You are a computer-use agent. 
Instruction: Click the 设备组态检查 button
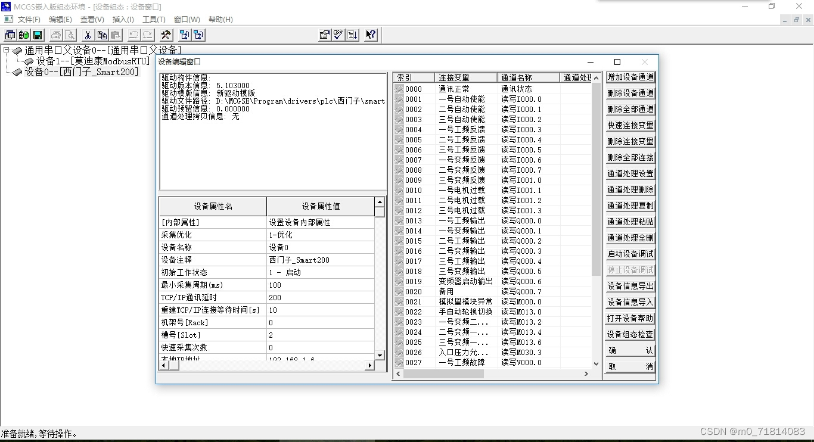tap(630, 334)
